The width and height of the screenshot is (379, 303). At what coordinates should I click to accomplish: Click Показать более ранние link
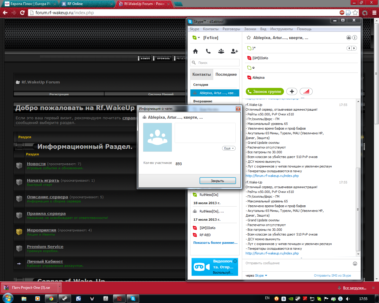(x=215, y=243)
